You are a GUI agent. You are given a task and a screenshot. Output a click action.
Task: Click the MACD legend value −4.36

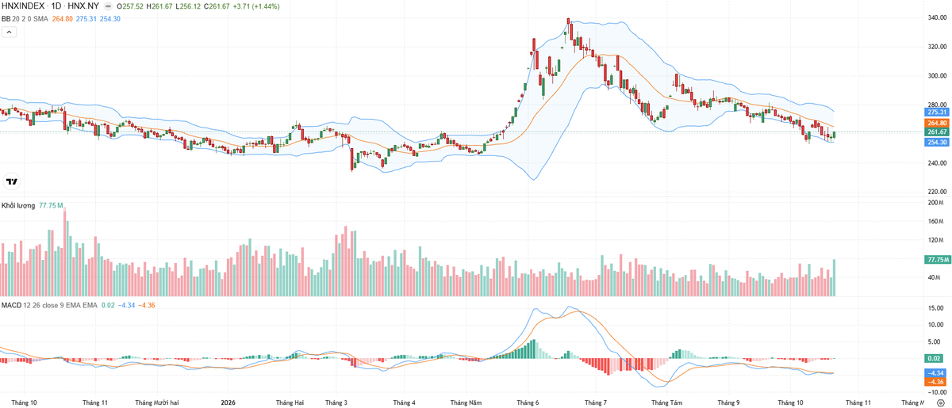[x=146, y=305]
